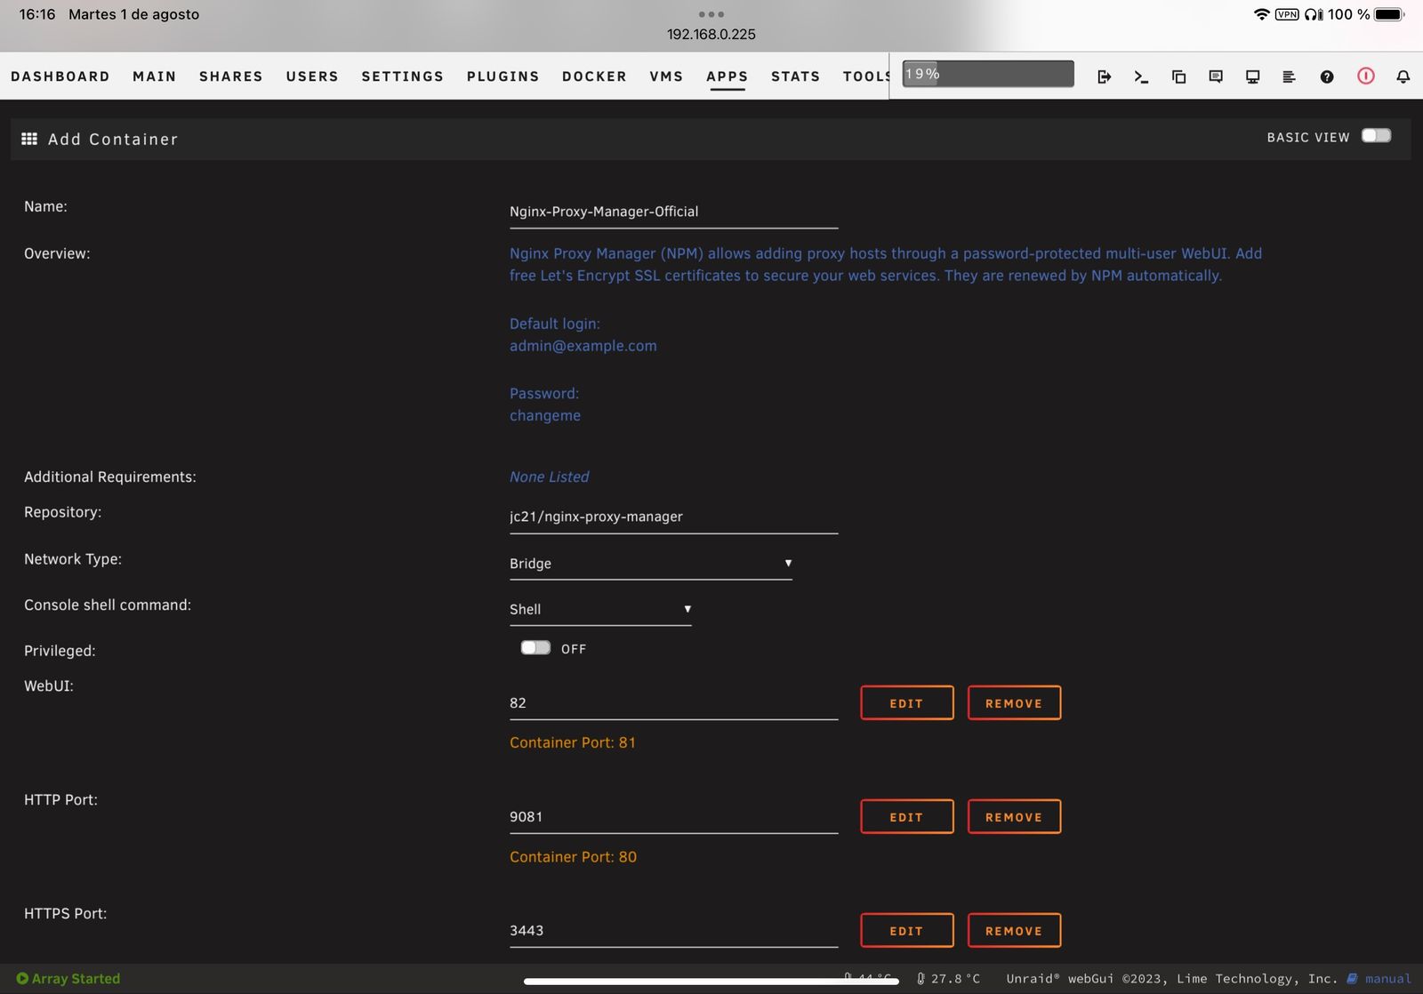The image size is (1423, 994).
Task: Expand the Console shell command dropdown
Action: click(600, 610)
